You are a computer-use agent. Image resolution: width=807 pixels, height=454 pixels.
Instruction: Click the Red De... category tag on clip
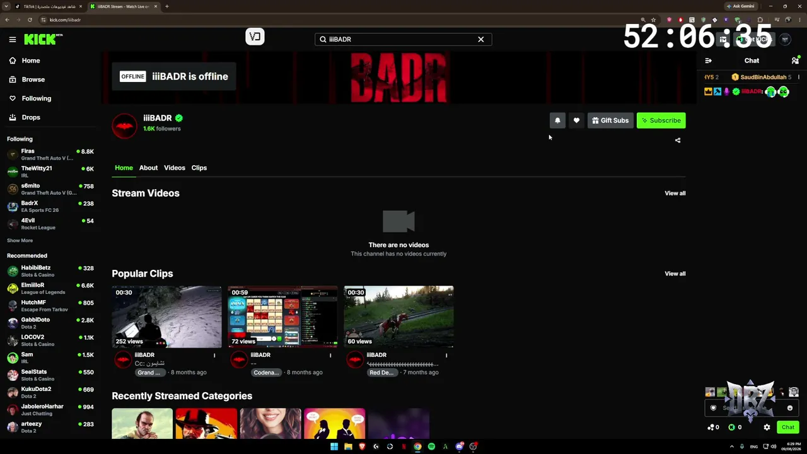381,373
